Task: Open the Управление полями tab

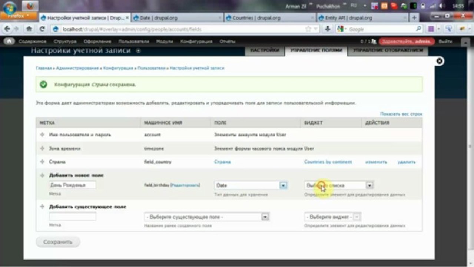Action: coord(316,50)
